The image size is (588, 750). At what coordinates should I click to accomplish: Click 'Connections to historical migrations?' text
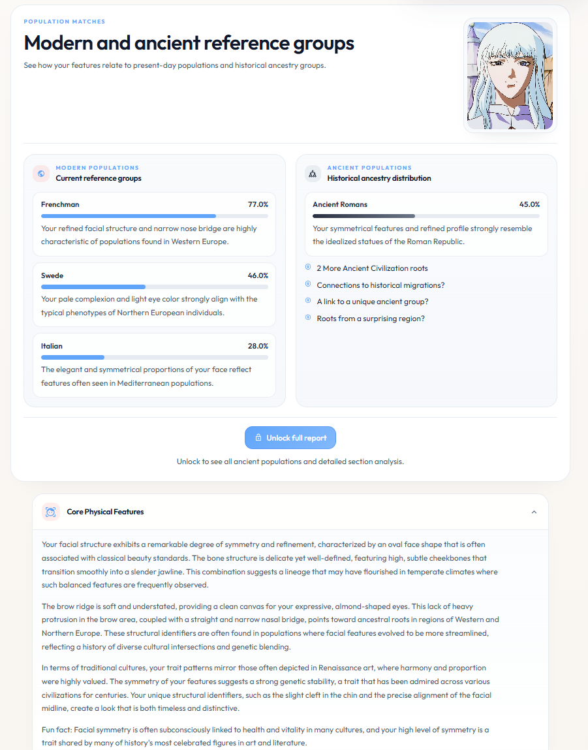pyautogui.click(x=380, y=285)
